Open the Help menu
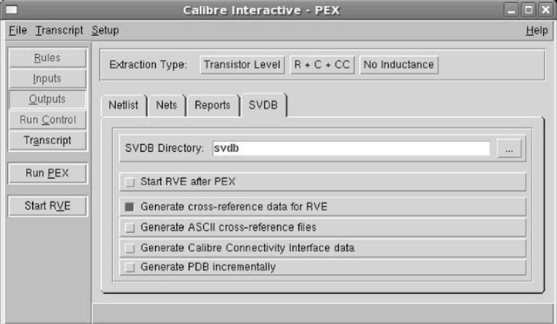 (537, 31)
